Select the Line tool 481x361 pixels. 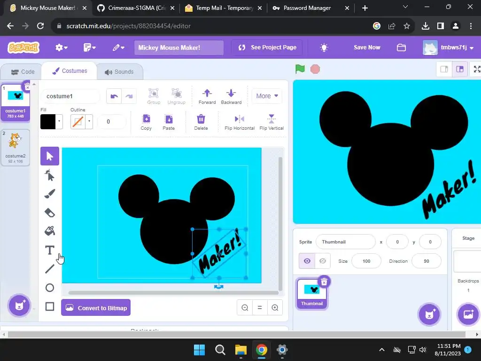[x=50, y=268]
